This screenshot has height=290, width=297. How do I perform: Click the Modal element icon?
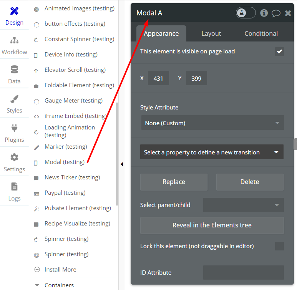click(x=36, y=163)
